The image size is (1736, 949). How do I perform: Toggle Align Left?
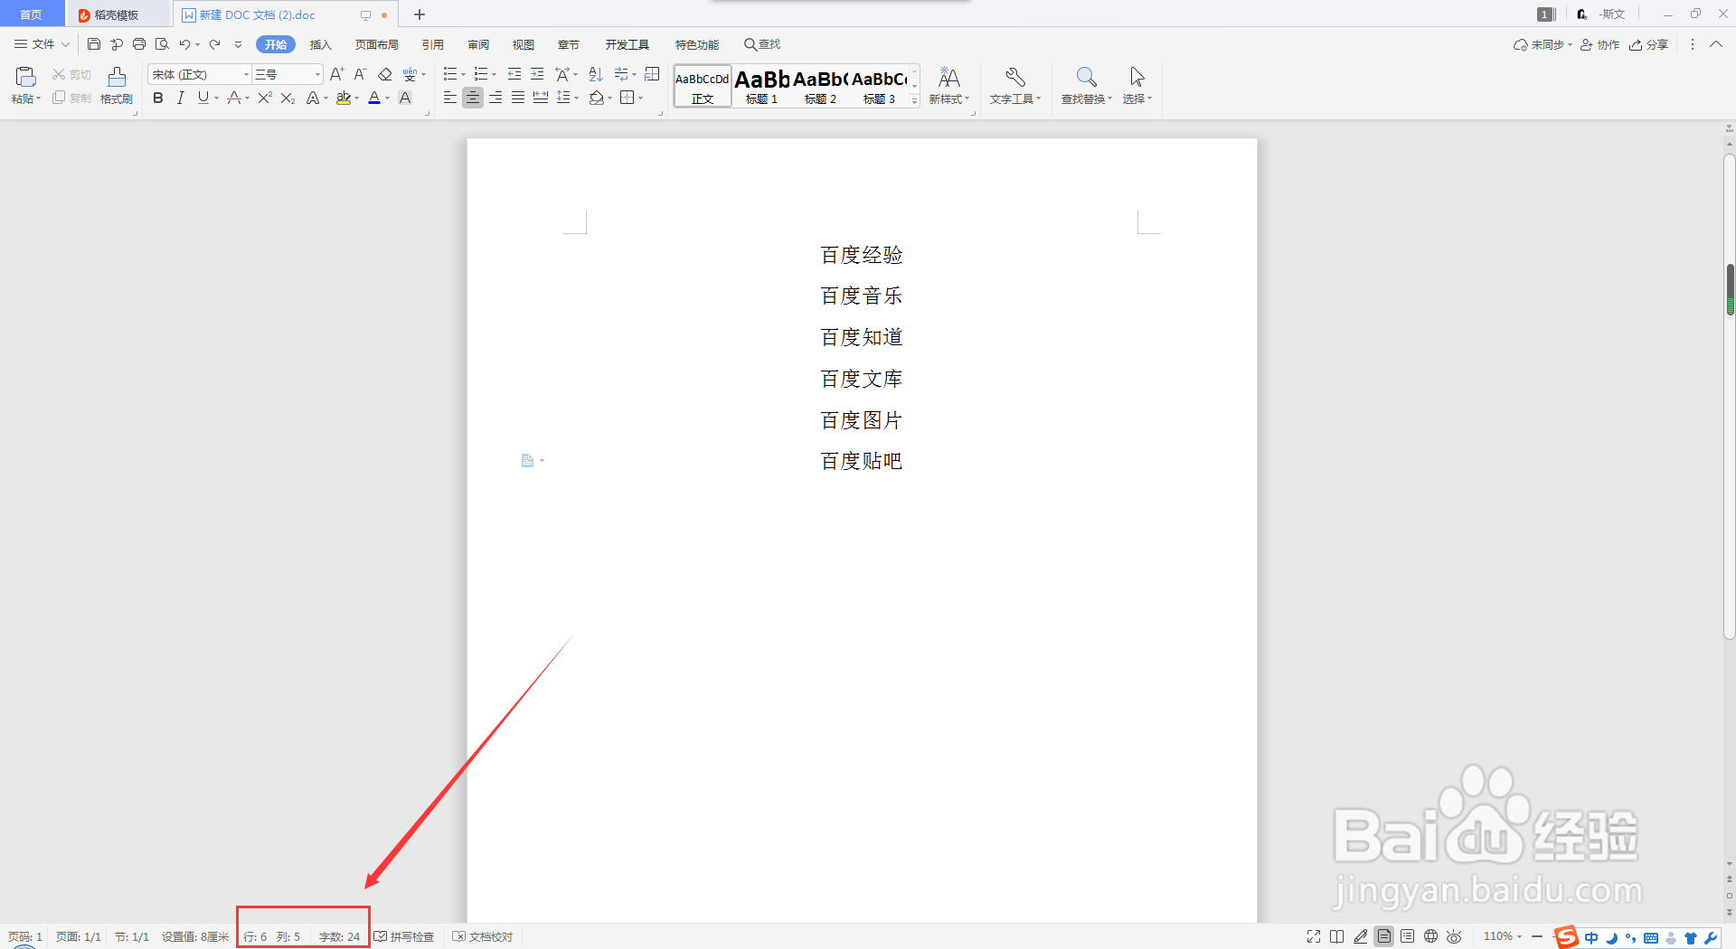(x=450, y=98)
